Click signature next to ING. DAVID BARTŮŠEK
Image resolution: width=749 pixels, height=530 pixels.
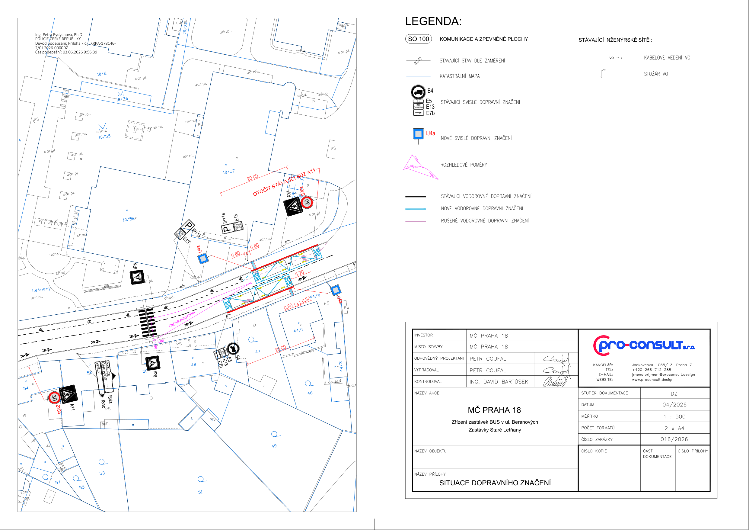555,381
